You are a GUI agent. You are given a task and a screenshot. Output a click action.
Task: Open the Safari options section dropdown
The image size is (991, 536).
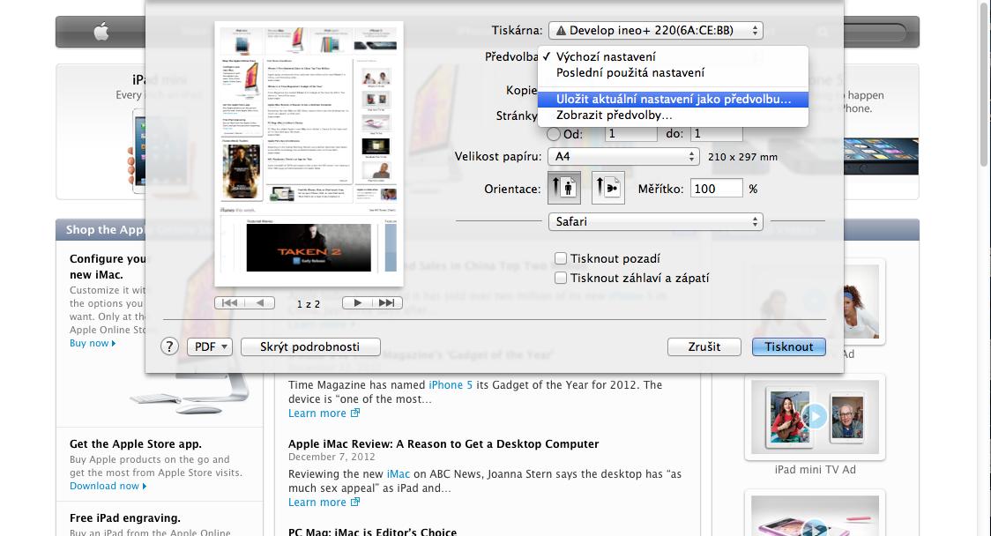point(655,221)
